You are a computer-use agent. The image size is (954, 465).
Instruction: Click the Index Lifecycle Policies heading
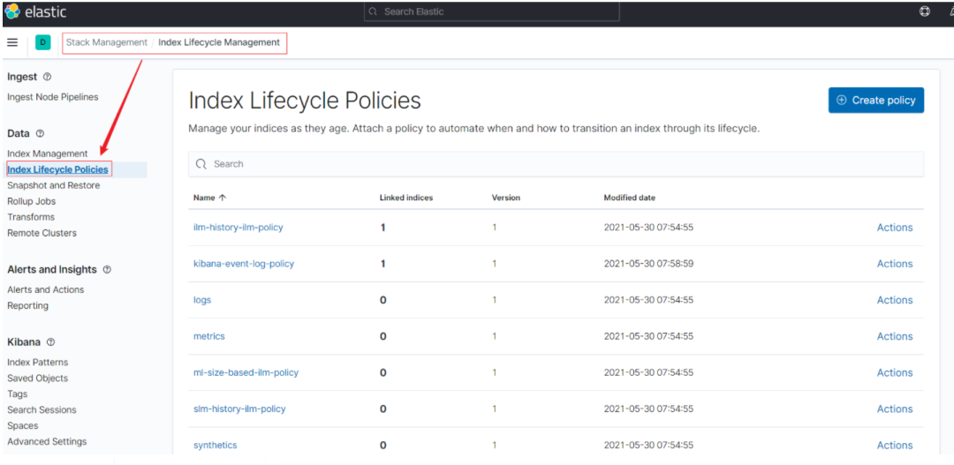coord(304,101)
